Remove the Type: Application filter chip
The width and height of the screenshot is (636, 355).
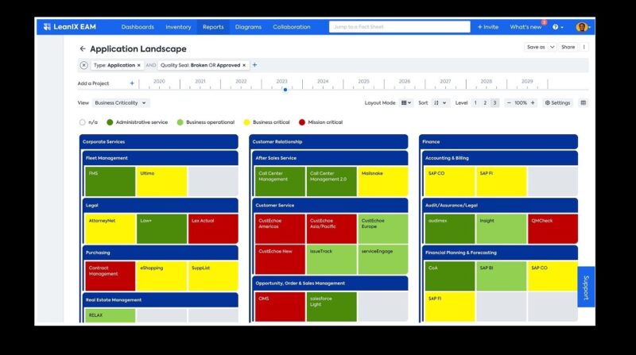point(138,65)
